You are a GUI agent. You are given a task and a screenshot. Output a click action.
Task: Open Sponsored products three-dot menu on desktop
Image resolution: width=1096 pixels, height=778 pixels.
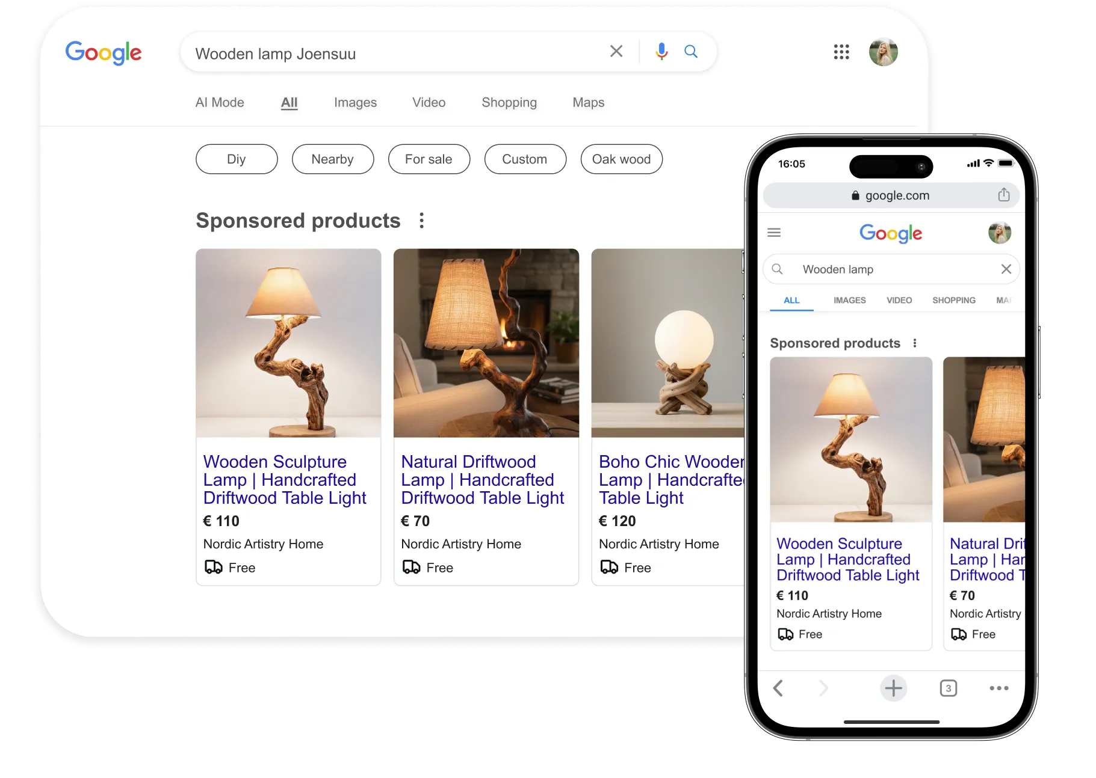coord(421,221)
